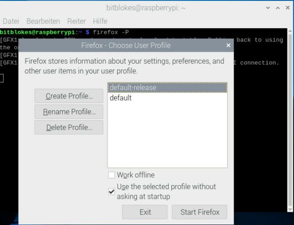This screenshot has width=294, height=225.
Task: Enable the Work offline checkbox
Action: [112, 175]
